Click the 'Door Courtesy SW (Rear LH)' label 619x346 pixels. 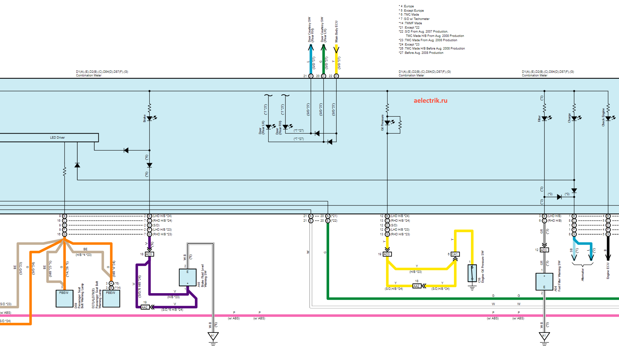(323, 30)
